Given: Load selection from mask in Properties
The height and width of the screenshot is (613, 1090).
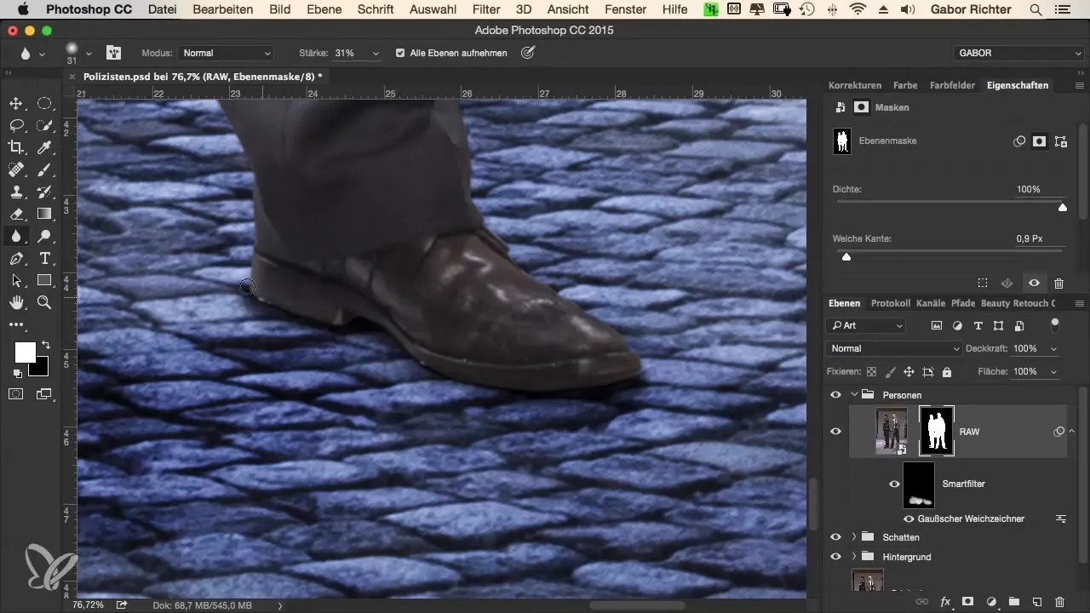Looking at the screenshot, I should (x=982, y=283).
